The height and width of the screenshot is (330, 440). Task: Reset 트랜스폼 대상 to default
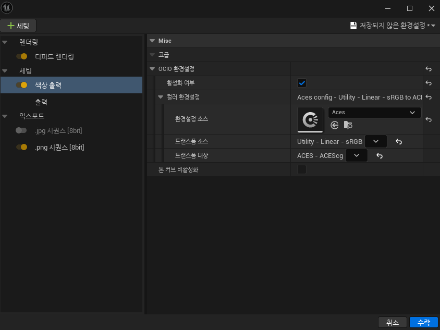pyautogui.click(x=380, y=155)
